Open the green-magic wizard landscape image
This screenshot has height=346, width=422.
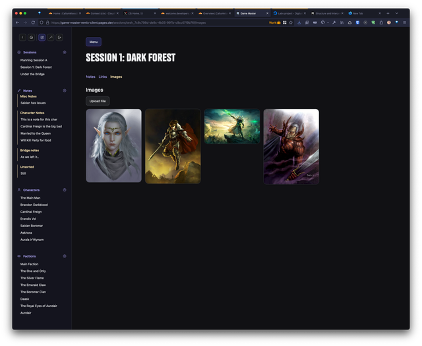(x=232, y=126)
